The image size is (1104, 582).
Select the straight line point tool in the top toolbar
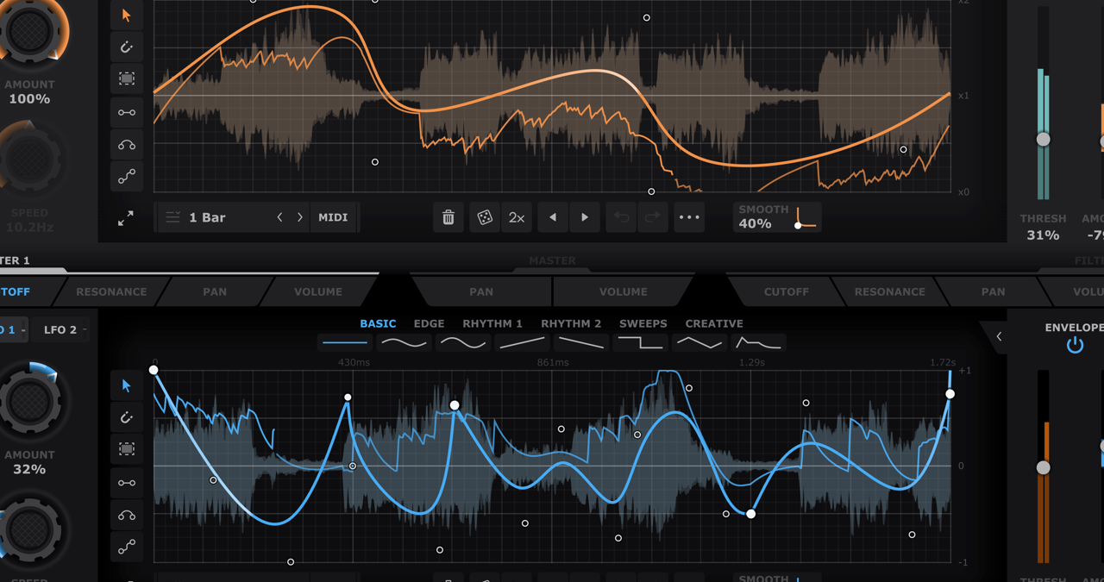(x=126, y=112)
